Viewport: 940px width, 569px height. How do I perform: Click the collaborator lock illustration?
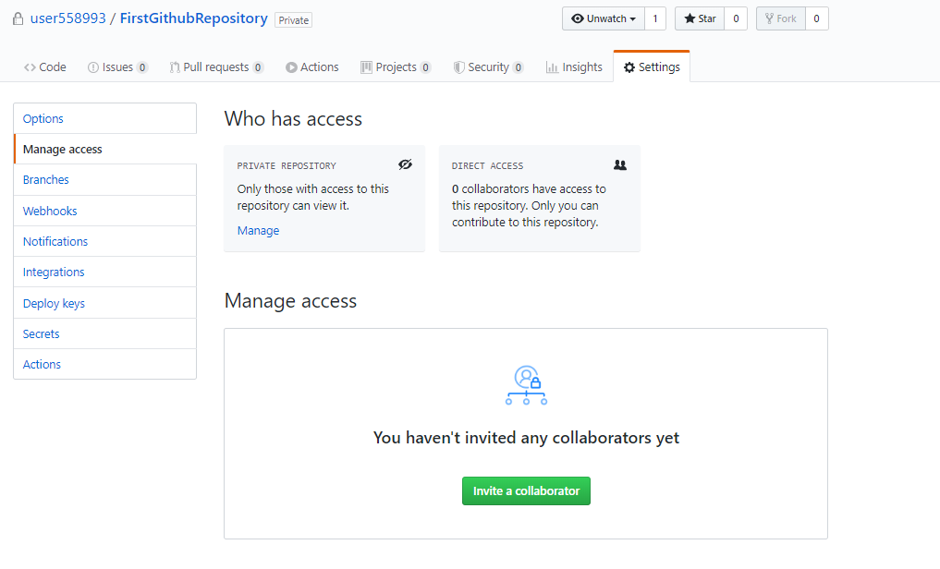(x=526, y=385)
